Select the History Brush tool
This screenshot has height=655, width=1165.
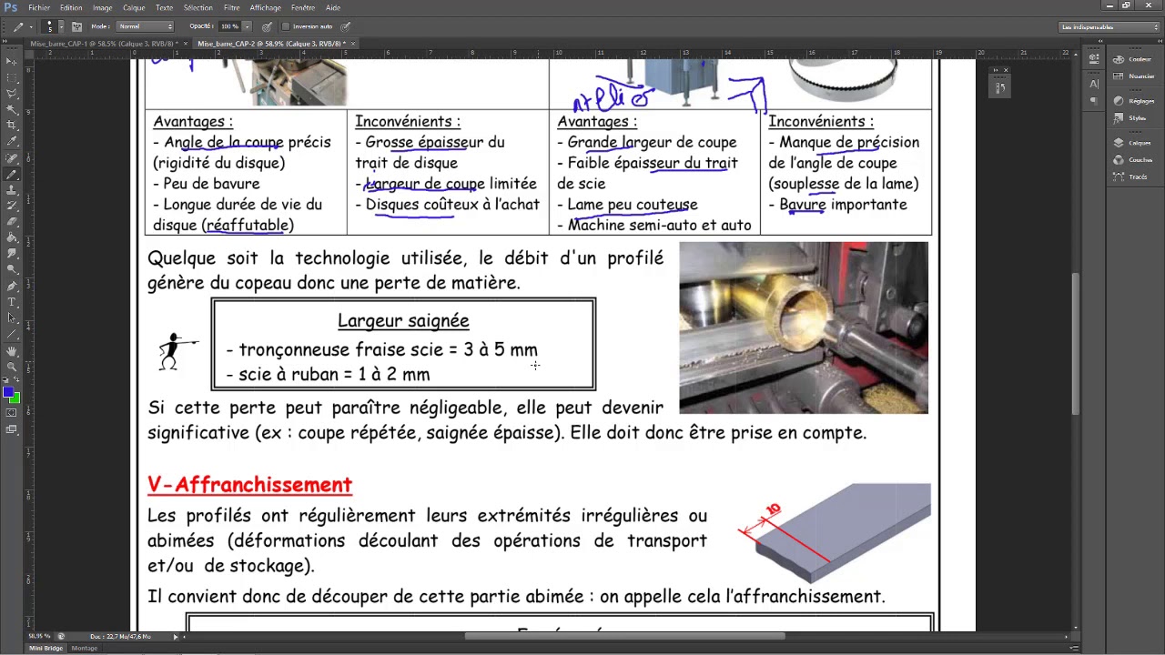[x=12, y=205]
